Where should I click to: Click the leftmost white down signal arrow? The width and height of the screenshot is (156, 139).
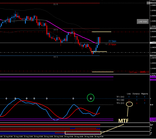pos(6,98)
